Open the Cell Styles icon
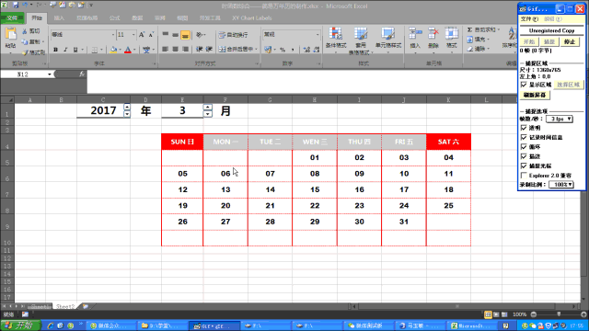 [387, 34]
